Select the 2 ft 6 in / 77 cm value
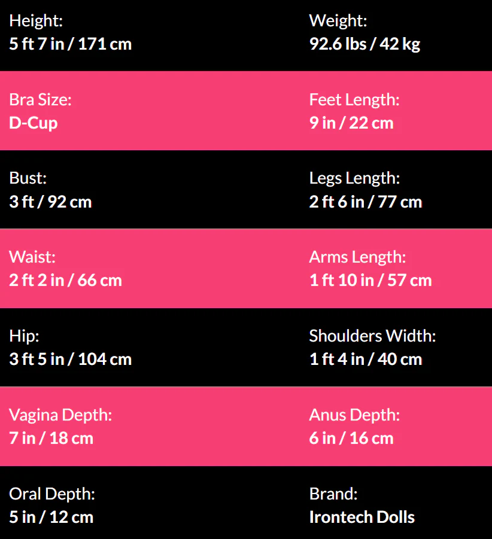492x539 pixels. 366,202
